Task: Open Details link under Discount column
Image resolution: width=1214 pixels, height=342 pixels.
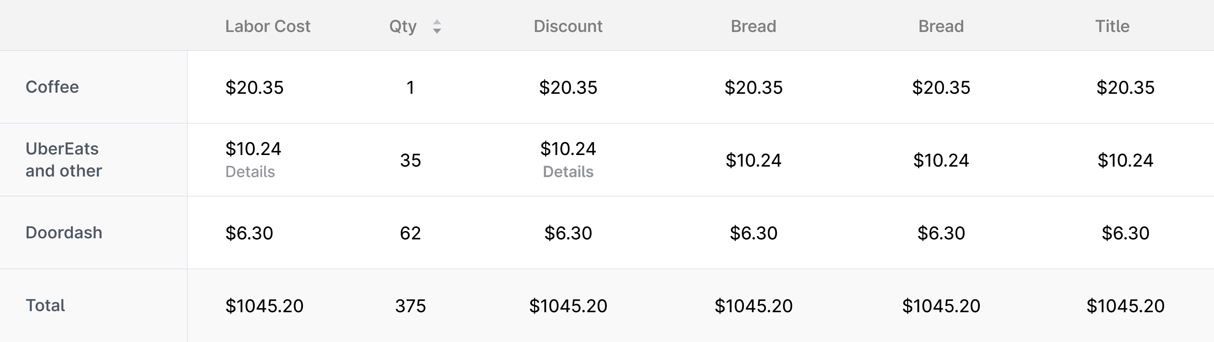Action: [x=568, y=172]
